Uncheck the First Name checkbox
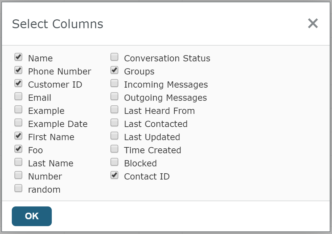This screenshot has height=234, width=332. click(x=18, y=136)
